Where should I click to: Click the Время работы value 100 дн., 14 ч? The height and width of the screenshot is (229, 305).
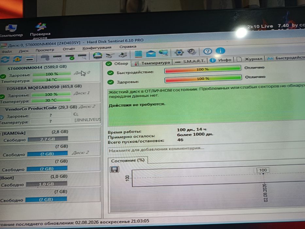pos(192,130)
